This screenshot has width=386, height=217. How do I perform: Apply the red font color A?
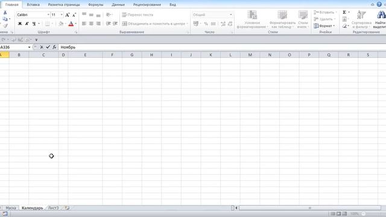point(71,24)
